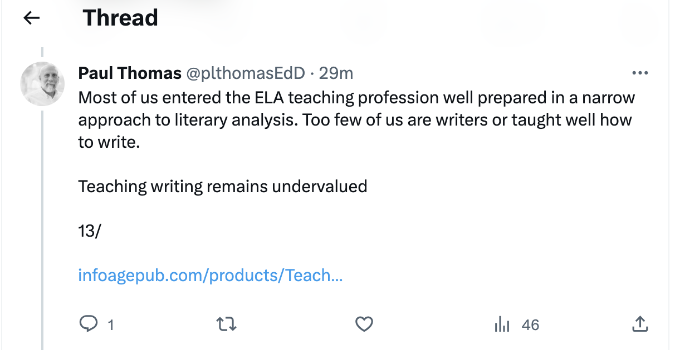Repost the tweet with the retweet icon
This screenshot has height=350, width=675.
coord(226,324)
